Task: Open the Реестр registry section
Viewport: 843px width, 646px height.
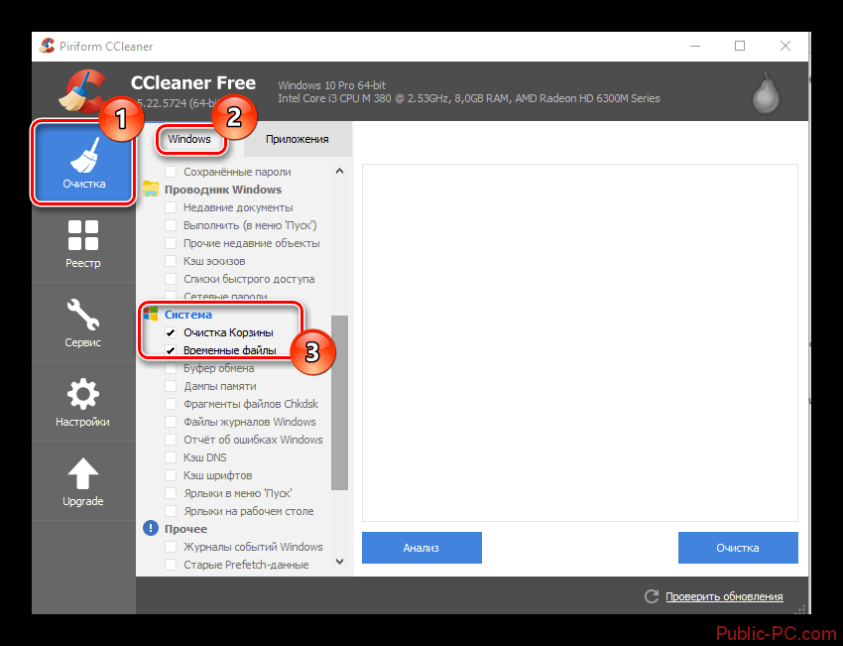Action: point(83,242)
